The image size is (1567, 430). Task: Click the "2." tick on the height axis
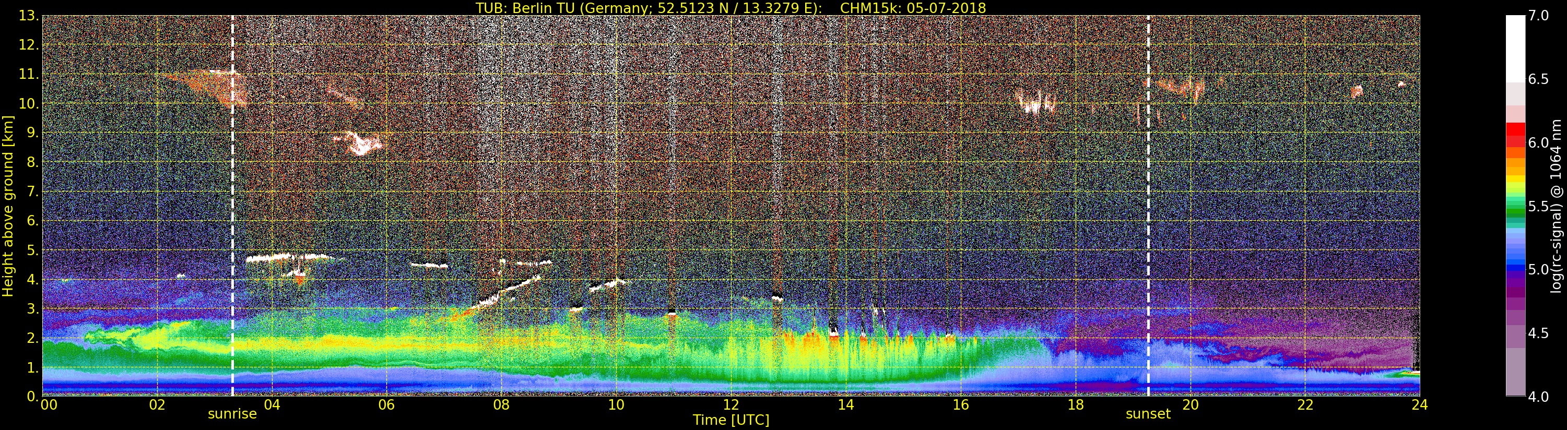32,338
